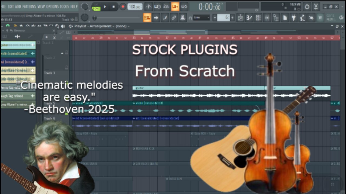346x194 pixels.
Task: Click the undo history circular arrow icon
Action: point(307,6)
